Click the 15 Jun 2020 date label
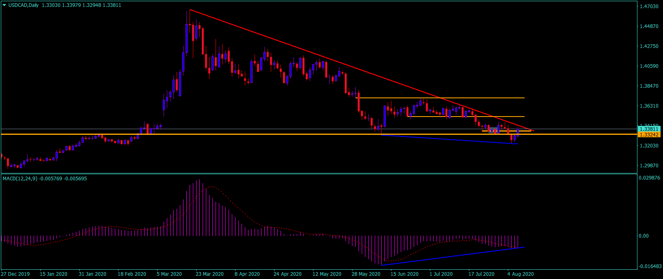 pos(404,274)
